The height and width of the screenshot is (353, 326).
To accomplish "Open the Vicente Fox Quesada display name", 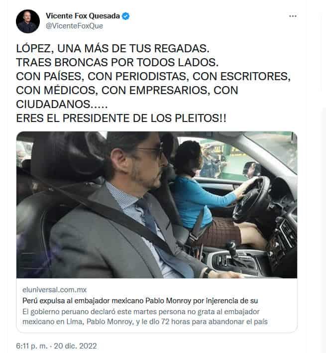I will (x=83, y=16).
